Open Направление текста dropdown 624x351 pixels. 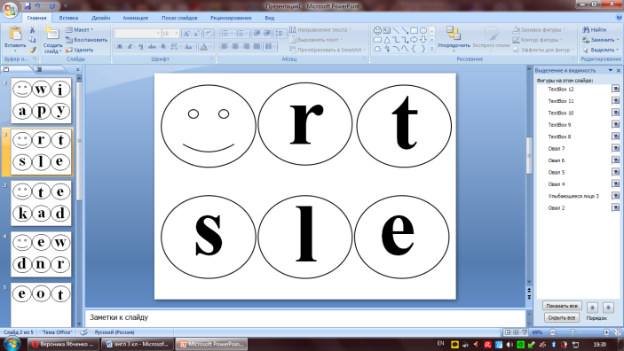(x=320, y=30)
